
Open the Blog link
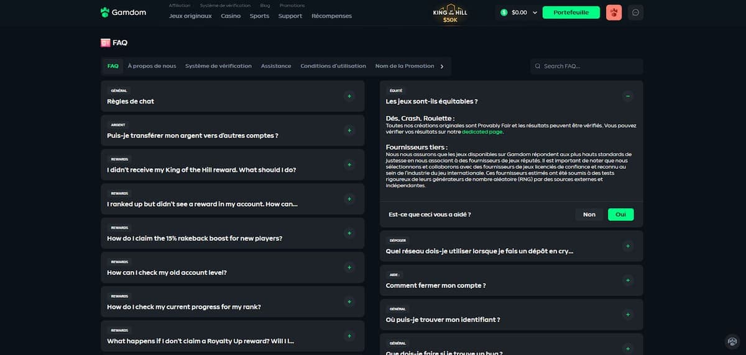pyautogui.click(x=265, y=6)
